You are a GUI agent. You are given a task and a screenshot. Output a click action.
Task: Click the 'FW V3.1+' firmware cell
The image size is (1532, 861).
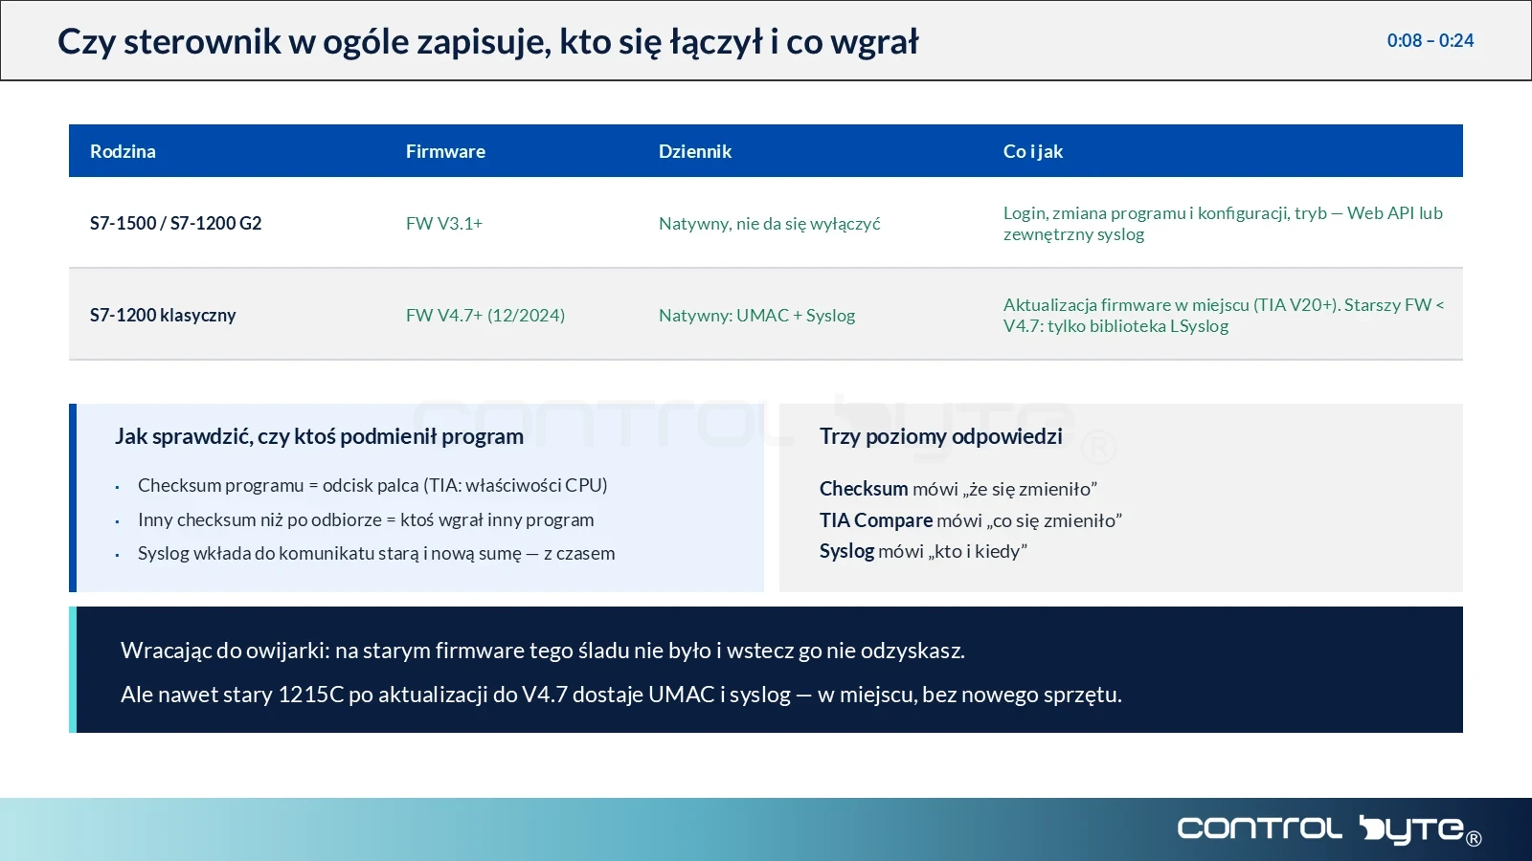coord(444,223)
